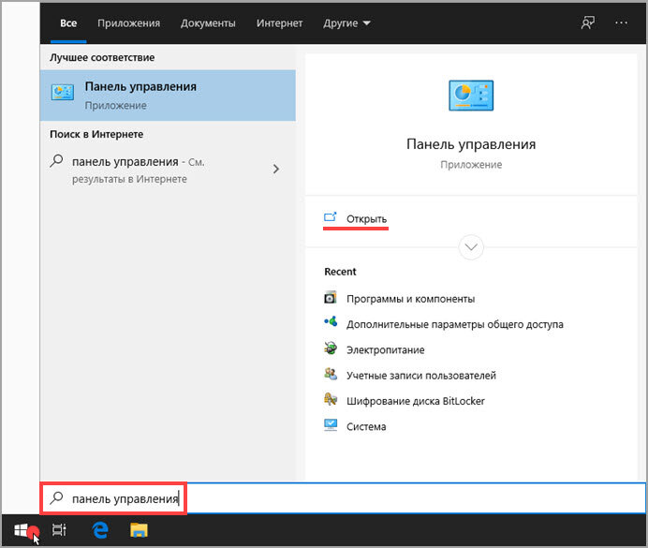Launch Microsoft Edge from taskbar
Viewport: 648px width, 548px height.
click(x=100, y=530)
